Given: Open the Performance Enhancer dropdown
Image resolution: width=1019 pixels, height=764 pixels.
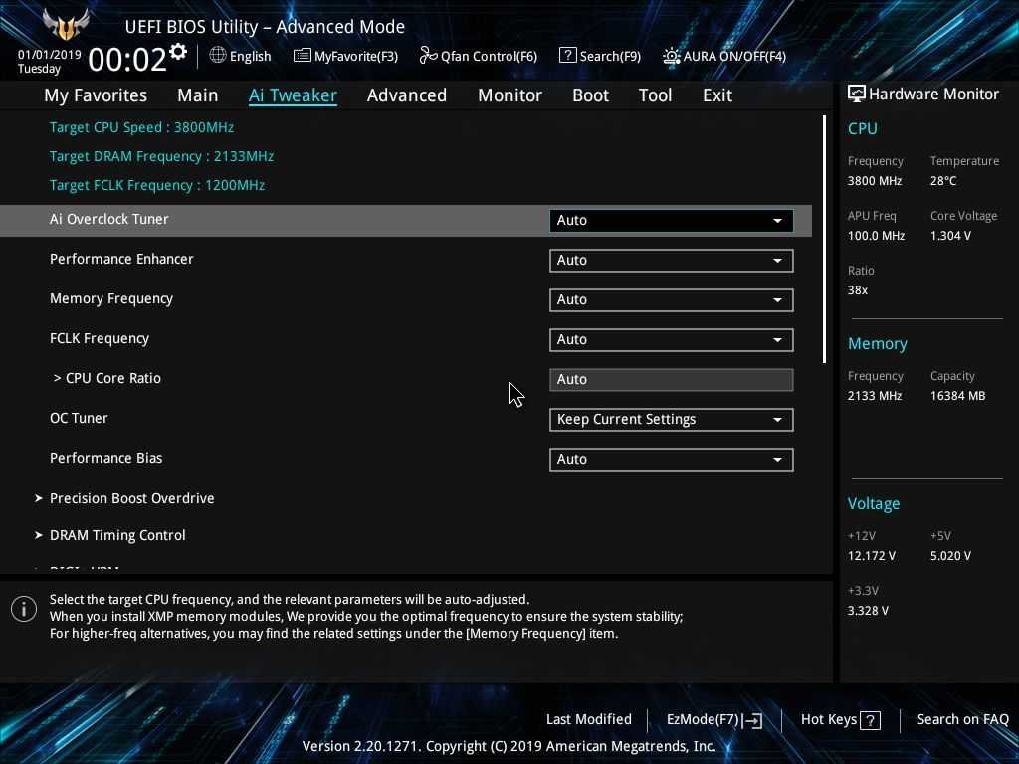Looking at the screenshot, I should coord(671,260).
